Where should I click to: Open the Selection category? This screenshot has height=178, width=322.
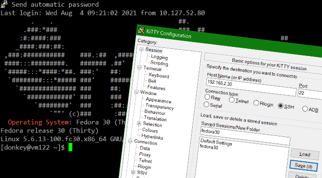click(x=152, y=124)
